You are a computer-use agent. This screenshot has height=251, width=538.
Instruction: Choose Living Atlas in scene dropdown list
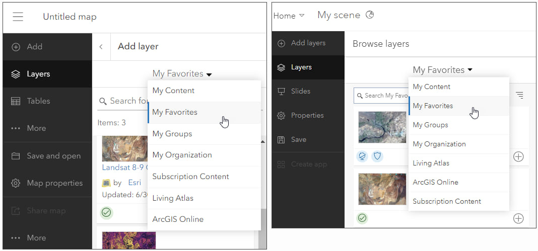[x=431, y=163]
